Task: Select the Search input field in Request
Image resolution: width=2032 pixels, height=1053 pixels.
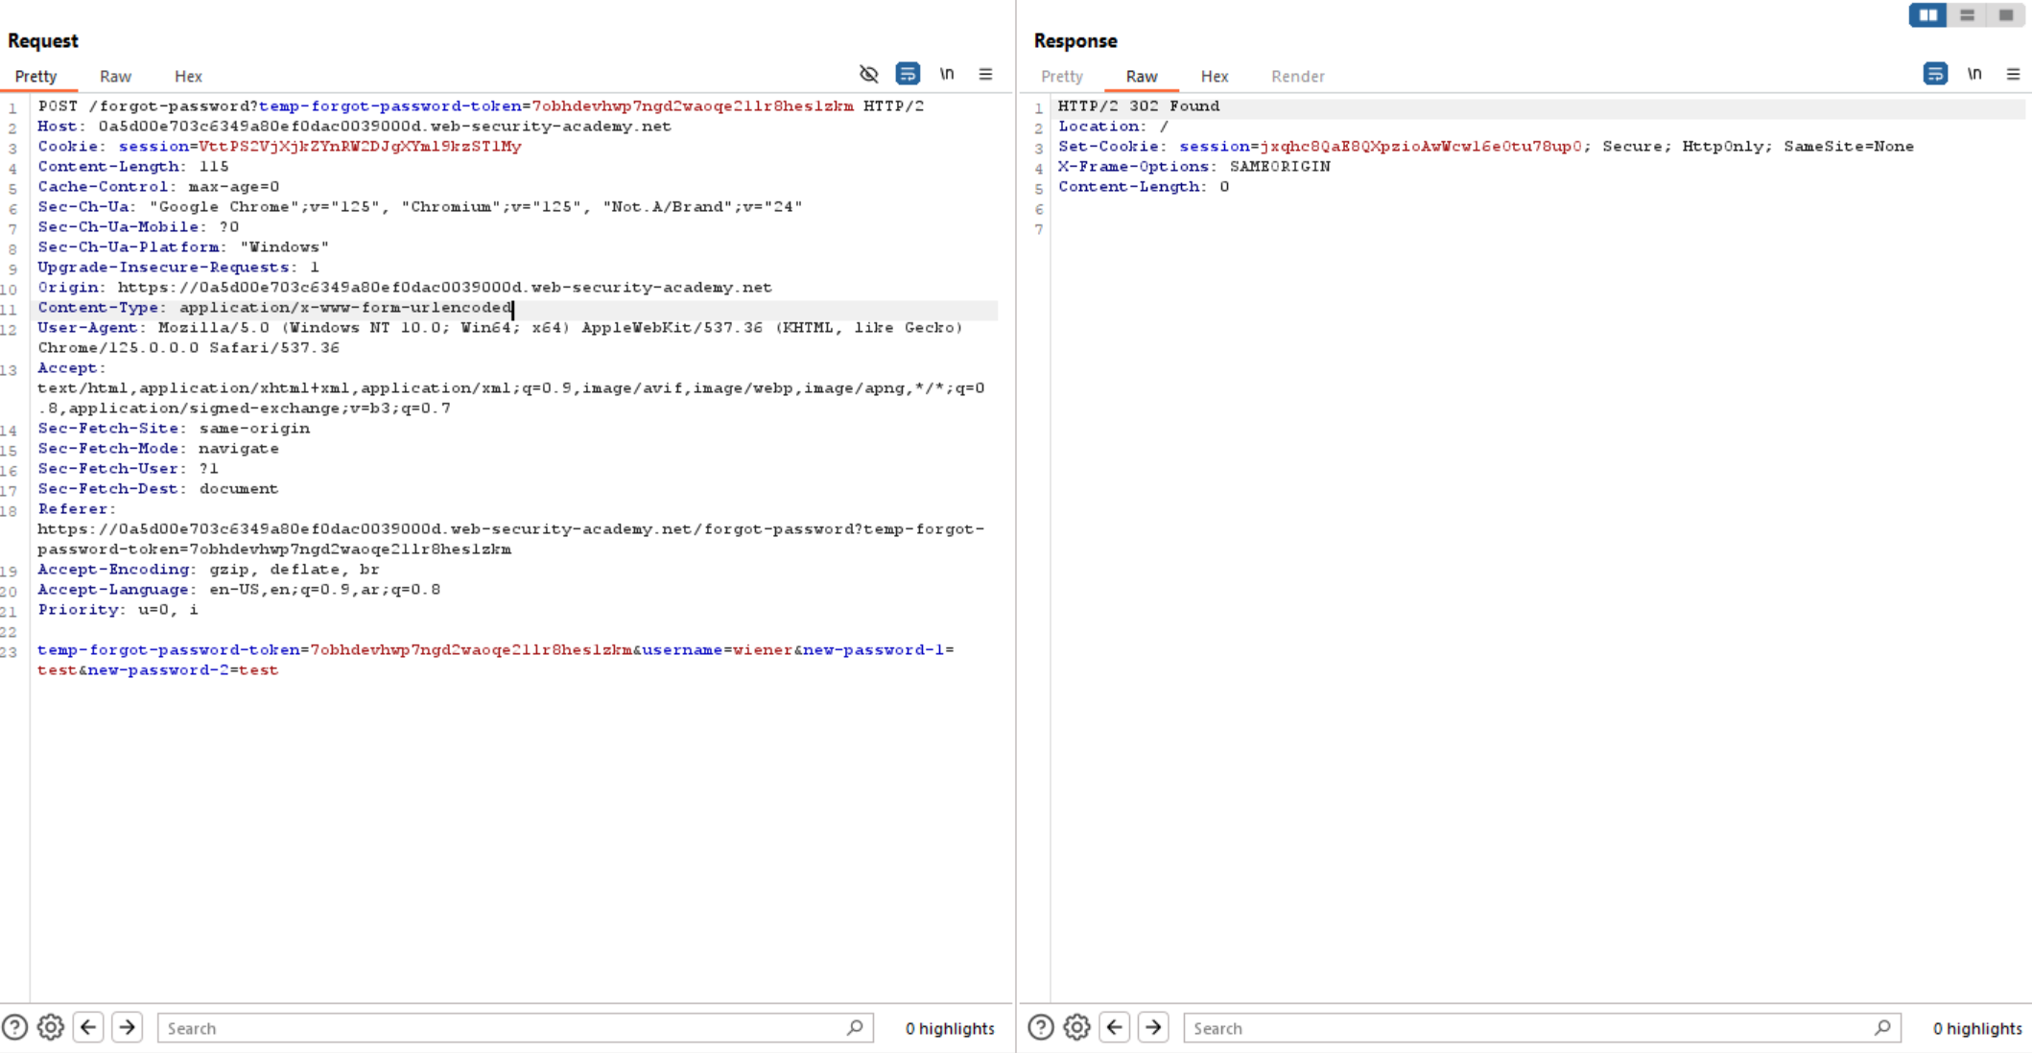Action: 514,1027
